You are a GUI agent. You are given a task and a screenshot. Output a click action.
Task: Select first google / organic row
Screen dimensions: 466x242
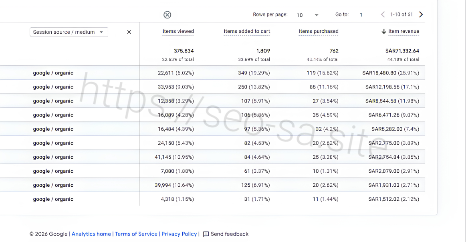212,73
